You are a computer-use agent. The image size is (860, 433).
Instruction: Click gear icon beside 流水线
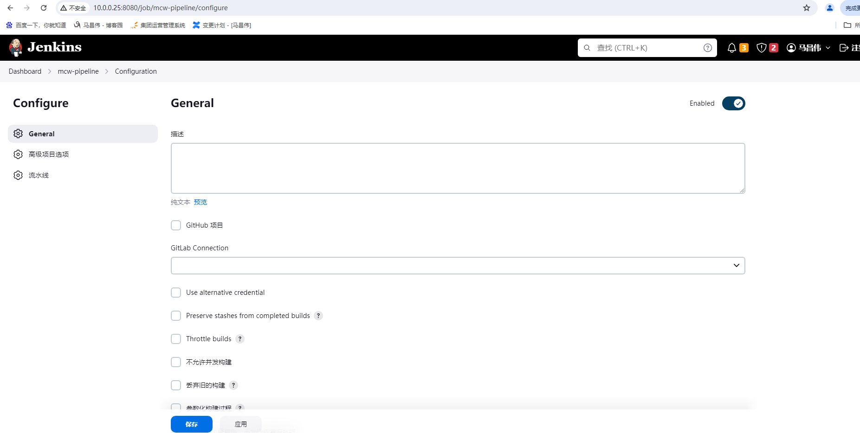pyautogui.click(x=18, y=175)
